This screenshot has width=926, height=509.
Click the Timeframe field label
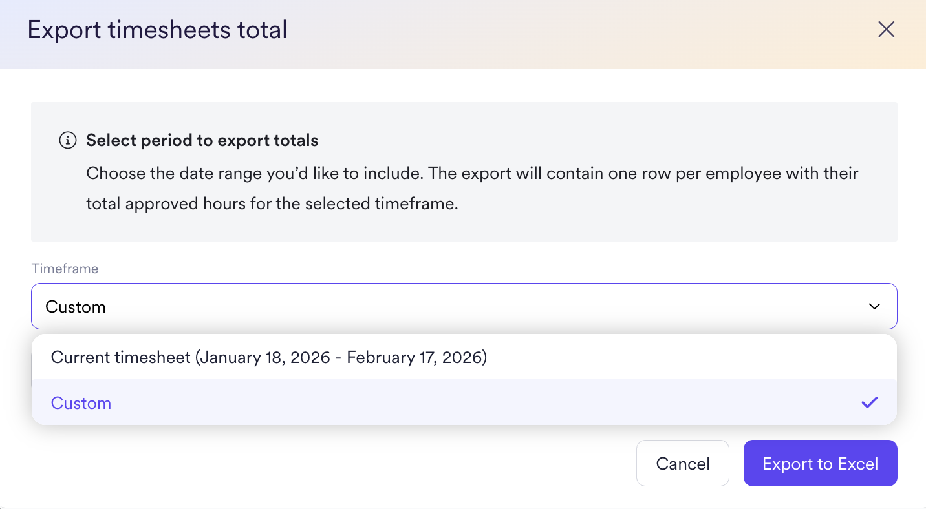(x=65, y=269)
